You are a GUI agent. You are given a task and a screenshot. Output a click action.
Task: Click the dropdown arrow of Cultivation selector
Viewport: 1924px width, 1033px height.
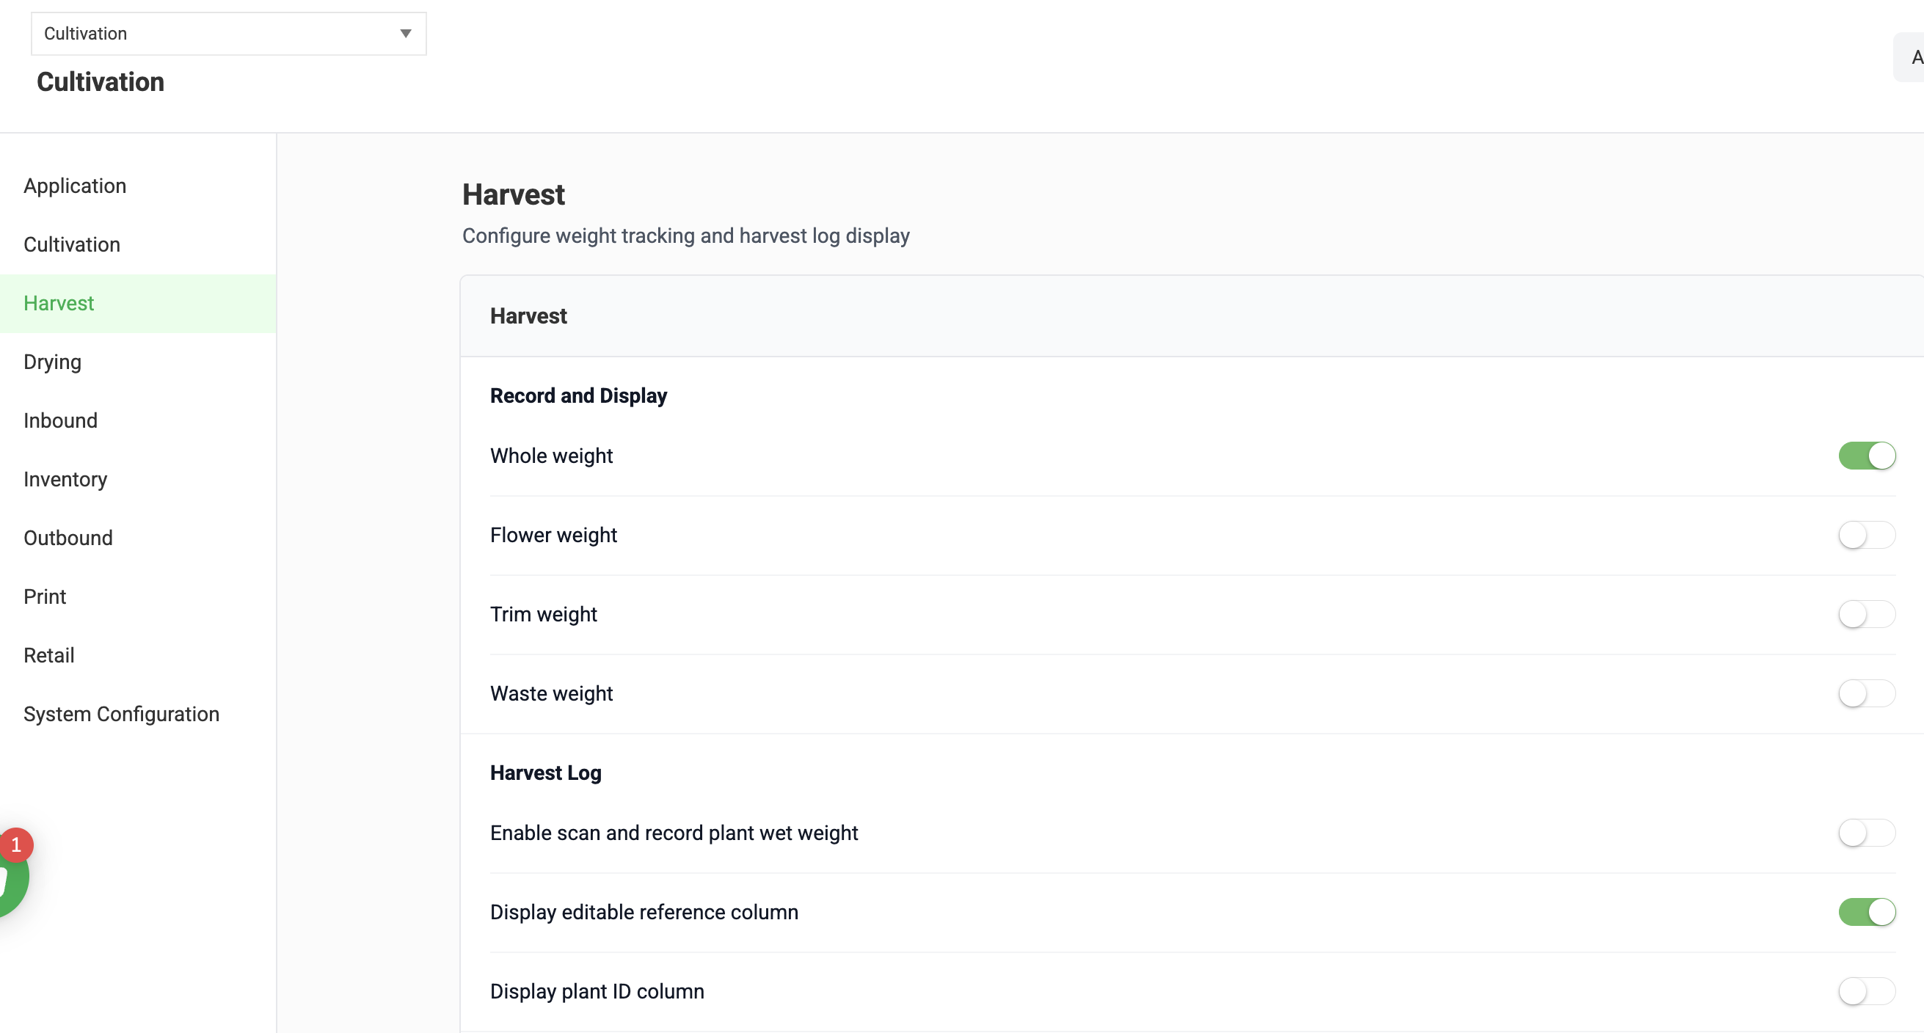(406, 33)
